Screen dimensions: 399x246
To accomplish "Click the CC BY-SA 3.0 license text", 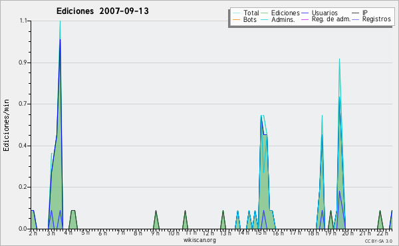I will tap(378, 241).
